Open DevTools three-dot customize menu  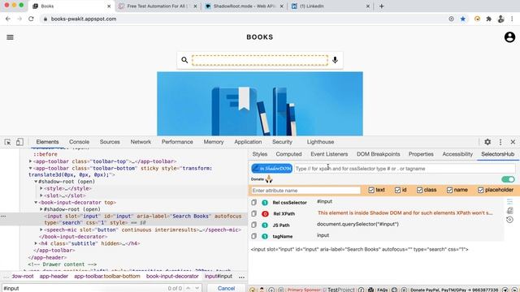[500, 142]
